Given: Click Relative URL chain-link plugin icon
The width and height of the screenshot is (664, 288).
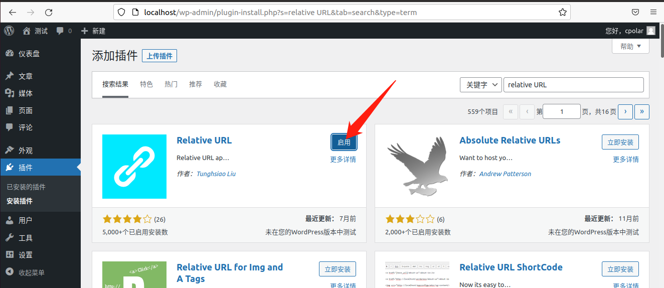Looking at the screenshot, I should click(x=134, y=167).
